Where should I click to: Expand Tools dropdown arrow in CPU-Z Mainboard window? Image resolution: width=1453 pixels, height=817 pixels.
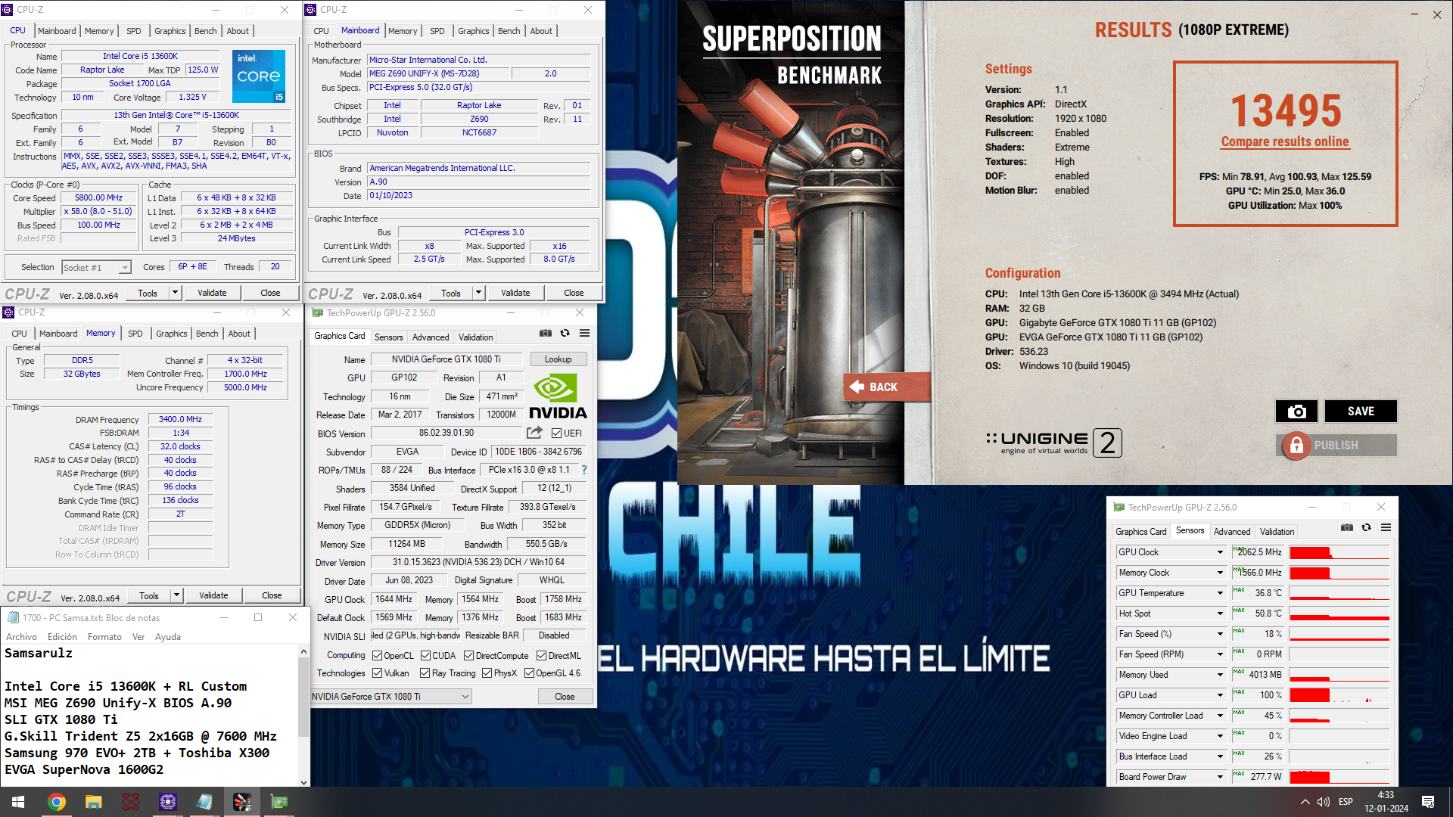click(x=478, y=293)
